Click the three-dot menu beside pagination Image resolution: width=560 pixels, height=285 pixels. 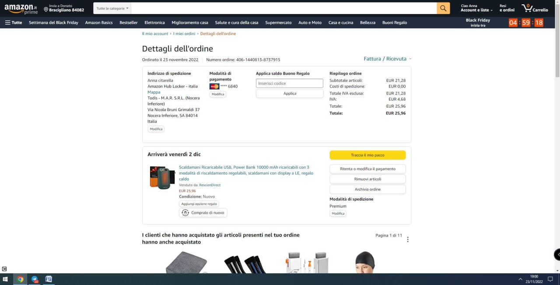[x=408, y=240]
